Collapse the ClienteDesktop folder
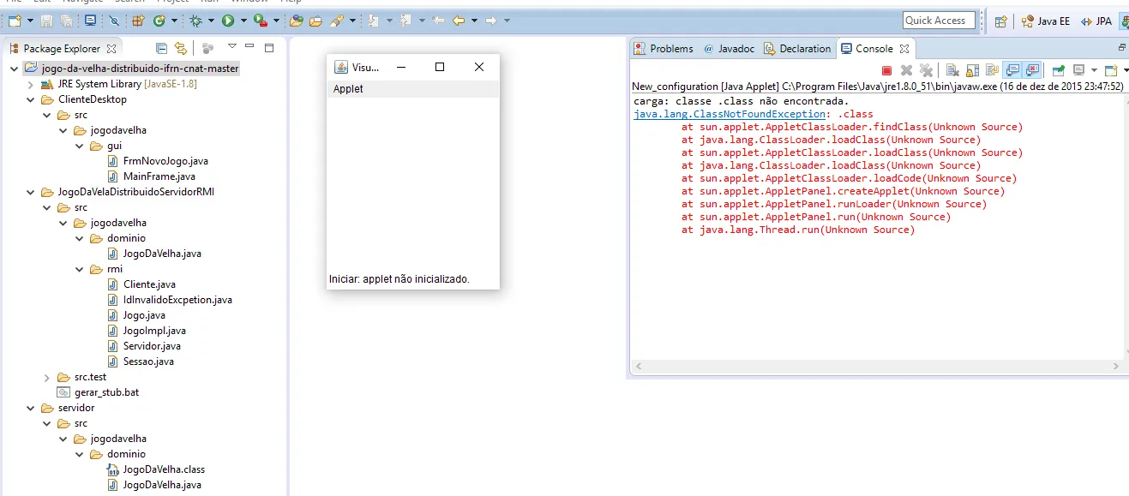The height and width of the screenshot is (496, 1129). (x=31, y=99)
